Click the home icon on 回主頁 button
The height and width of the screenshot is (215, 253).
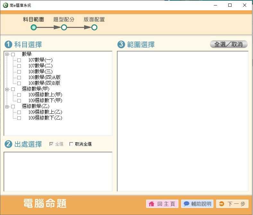point(151,204)
